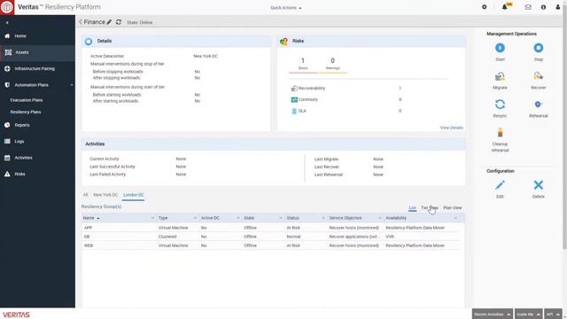567x319 pixels.
Task: Open the settings gear in top bar
Action: [485, 7]
